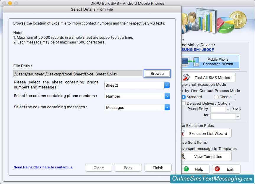Click the Help button label
255x184 pixels.
[x=199, y=169]
